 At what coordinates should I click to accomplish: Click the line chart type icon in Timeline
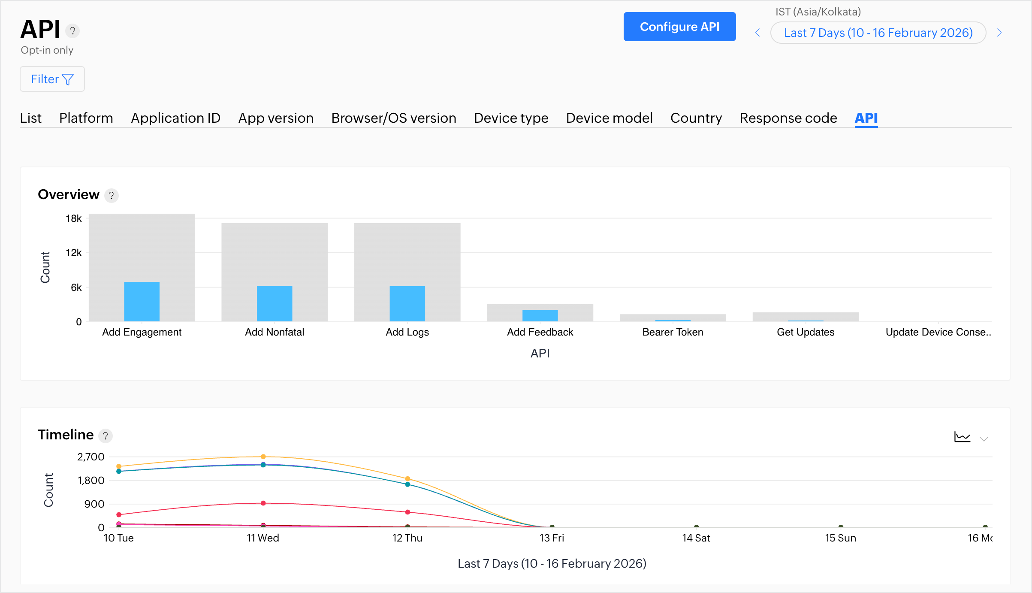pyautogui.click(x=962, y=437)
